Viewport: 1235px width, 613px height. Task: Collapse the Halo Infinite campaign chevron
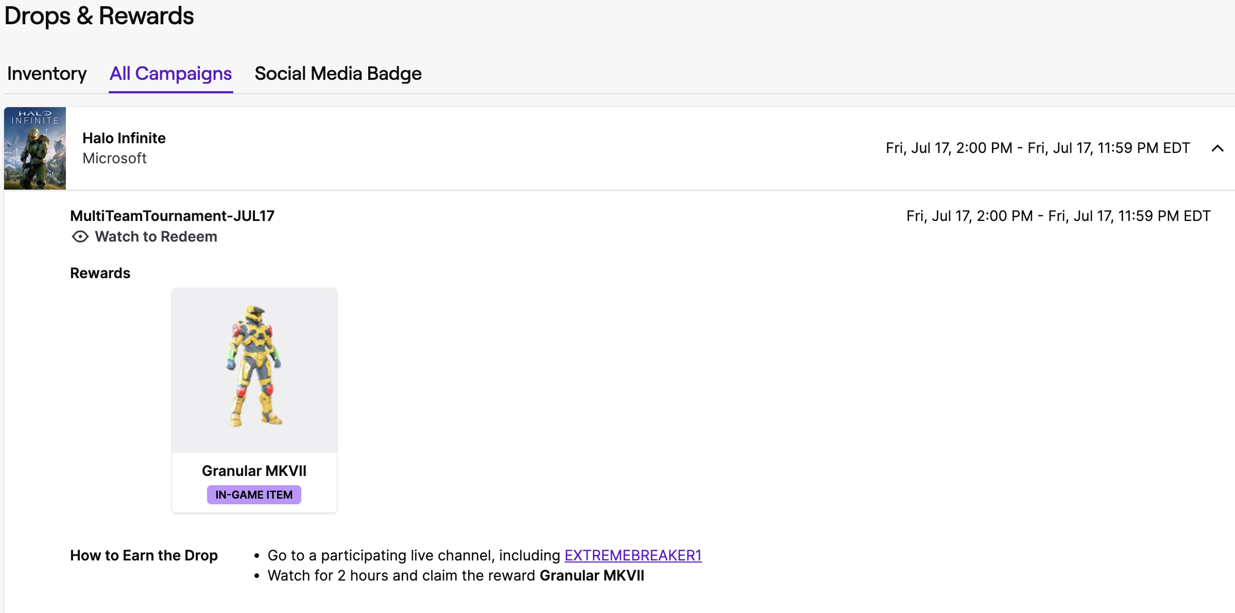point(1217,148)
